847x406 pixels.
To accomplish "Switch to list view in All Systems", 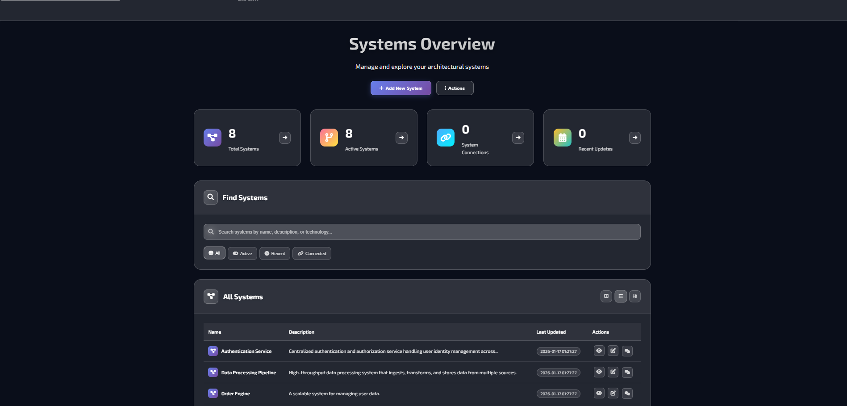I will pos(620,296).
